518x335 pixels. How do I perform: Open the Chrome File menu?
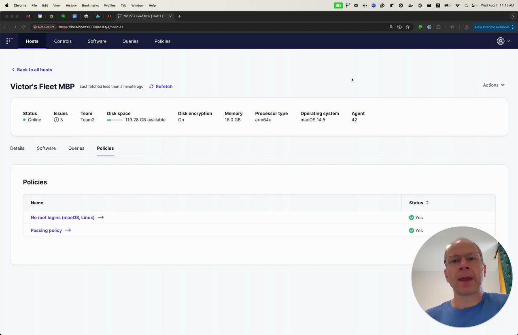[x=34, y=5]
